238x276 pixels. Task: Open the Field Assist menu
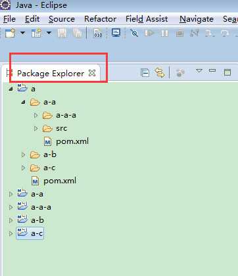pyautogui.click(x=147, y=19)
